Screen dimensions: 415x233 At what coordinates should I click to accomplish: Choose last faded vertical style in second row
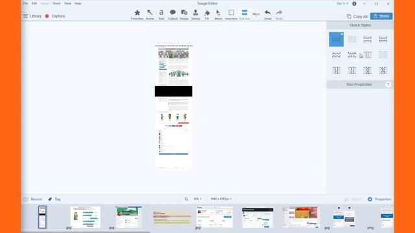(x=383, y=55)
